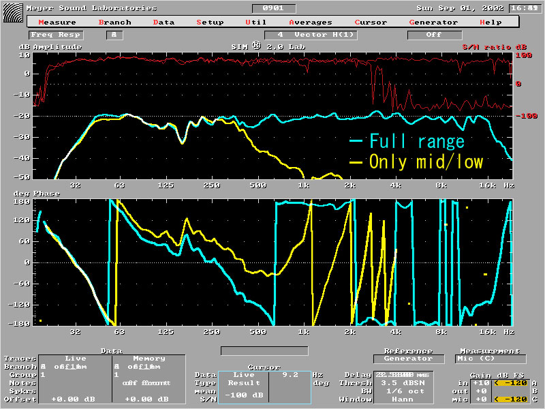Click the clock time box at top right
545x409 pixels.
tap(525, 8)
